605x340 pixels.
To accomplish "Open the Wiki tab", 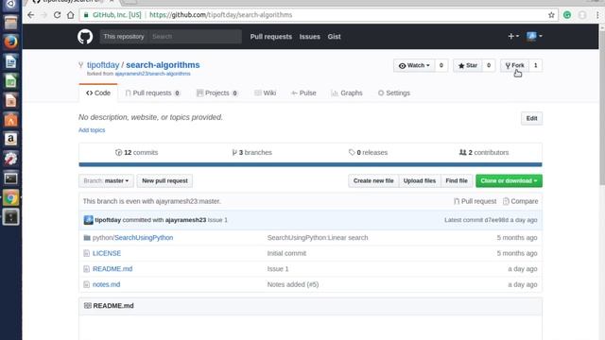I will (x=265, y=93).
